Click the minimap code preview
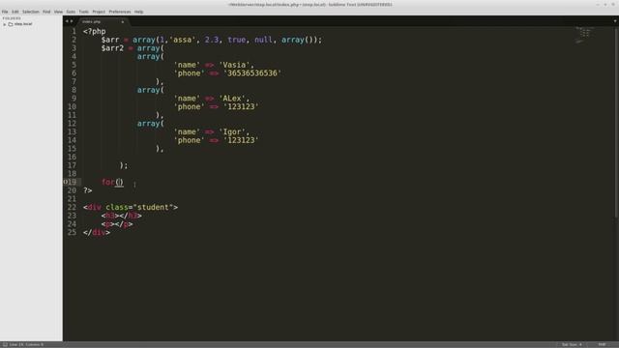619x348 pixels. pyautogui.click(x=584, y=35)
